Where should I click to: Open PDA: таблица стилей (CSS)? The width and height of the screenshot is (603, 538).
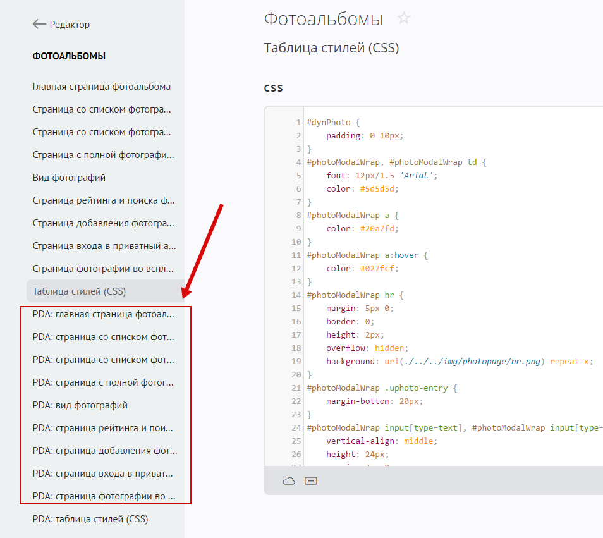coord(90,519)
